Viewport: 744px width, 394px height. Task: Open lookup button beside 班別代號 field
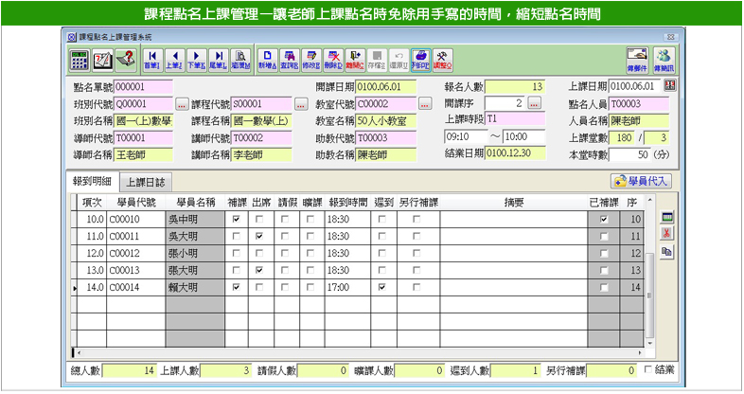tap(182, 103)
